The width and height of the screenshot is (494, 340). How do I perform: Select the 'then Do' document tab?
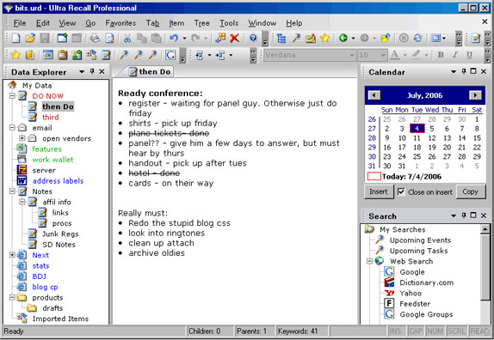[150, 72]
